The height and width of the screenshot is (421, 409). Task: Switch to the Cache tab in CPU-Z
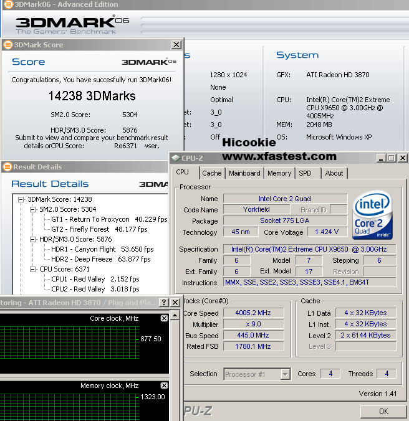(211, 173)
